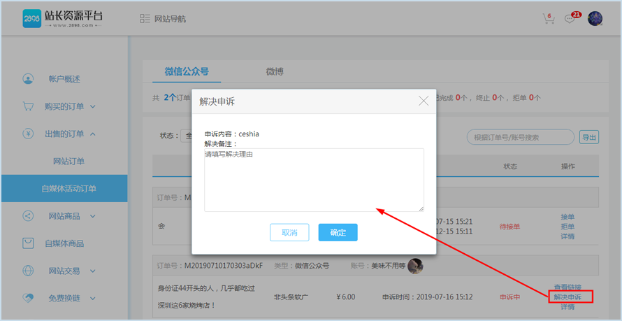Click the user avatar in header
The image size is (622, 321).
tap(595, 19)
